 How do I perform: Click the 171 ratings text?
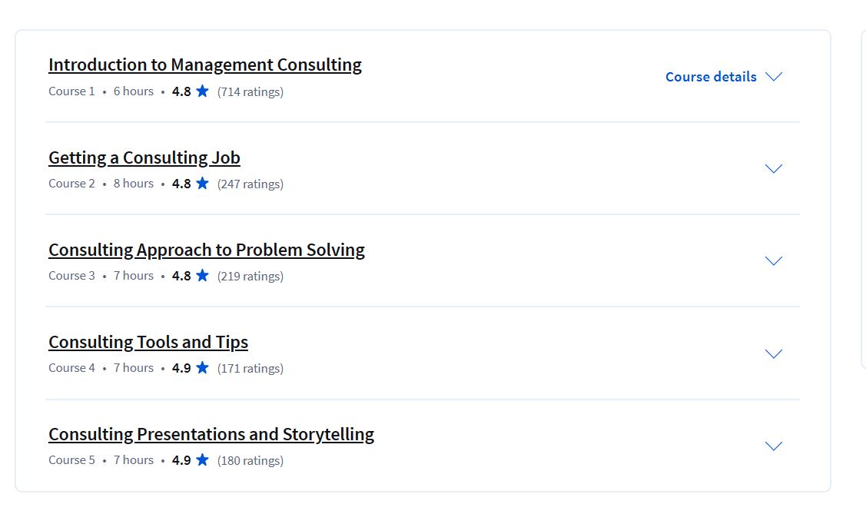(x=250, y=369)
